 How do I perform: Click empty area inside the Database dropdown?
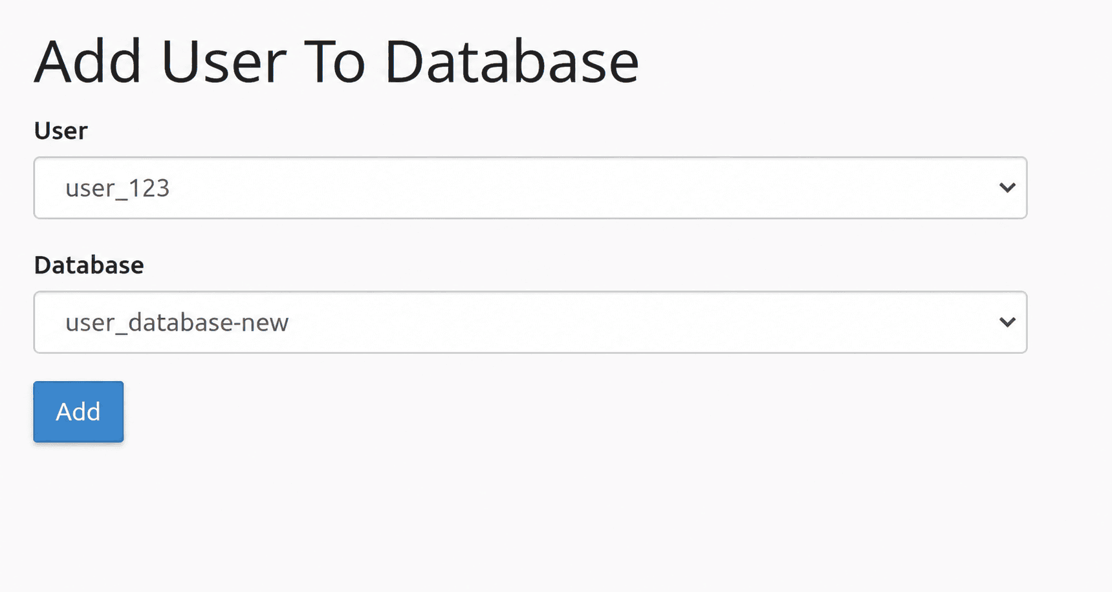(640, 322)
